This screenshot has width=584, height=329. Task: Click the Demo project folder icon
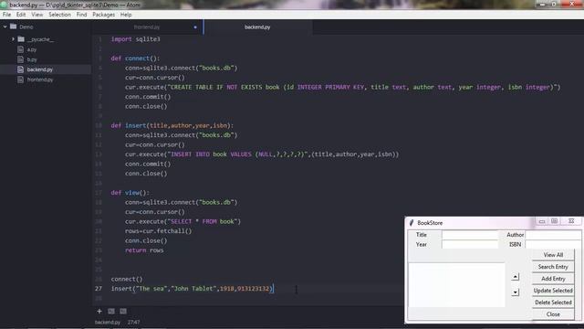point(14,27)
